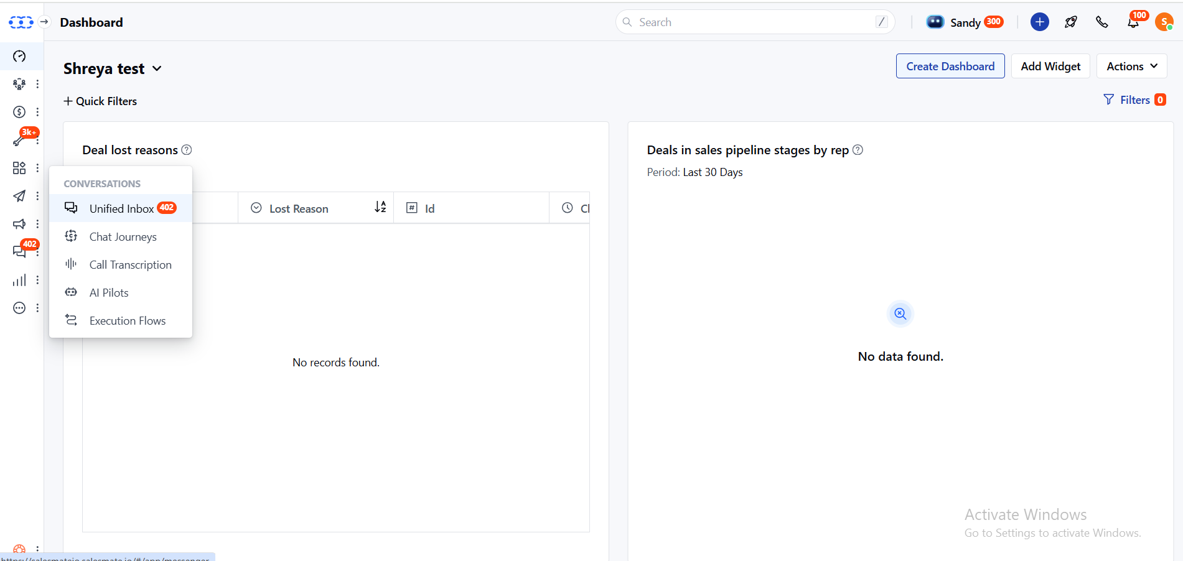Image resolution: width=1183 pixels, height=561 pixels.
Task: Select the megaphone broadcast icon in sidebar
Action: coord(19,224)
